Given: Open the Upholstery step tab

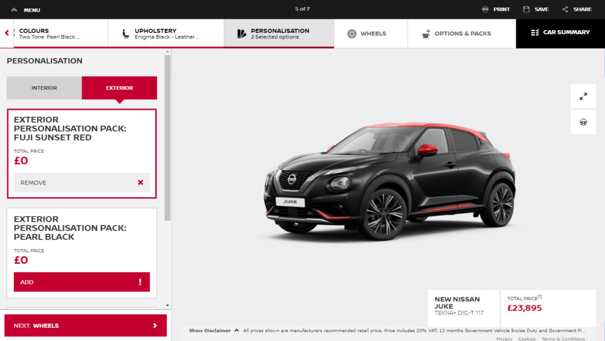Looking at the screenshot, I should (x=166, y=34).
